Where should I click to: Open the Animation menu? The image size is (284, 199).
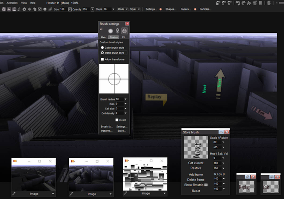pos(12,3)
